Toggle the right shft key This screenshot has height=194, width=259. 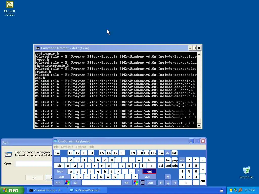click(x=147, y=177)
